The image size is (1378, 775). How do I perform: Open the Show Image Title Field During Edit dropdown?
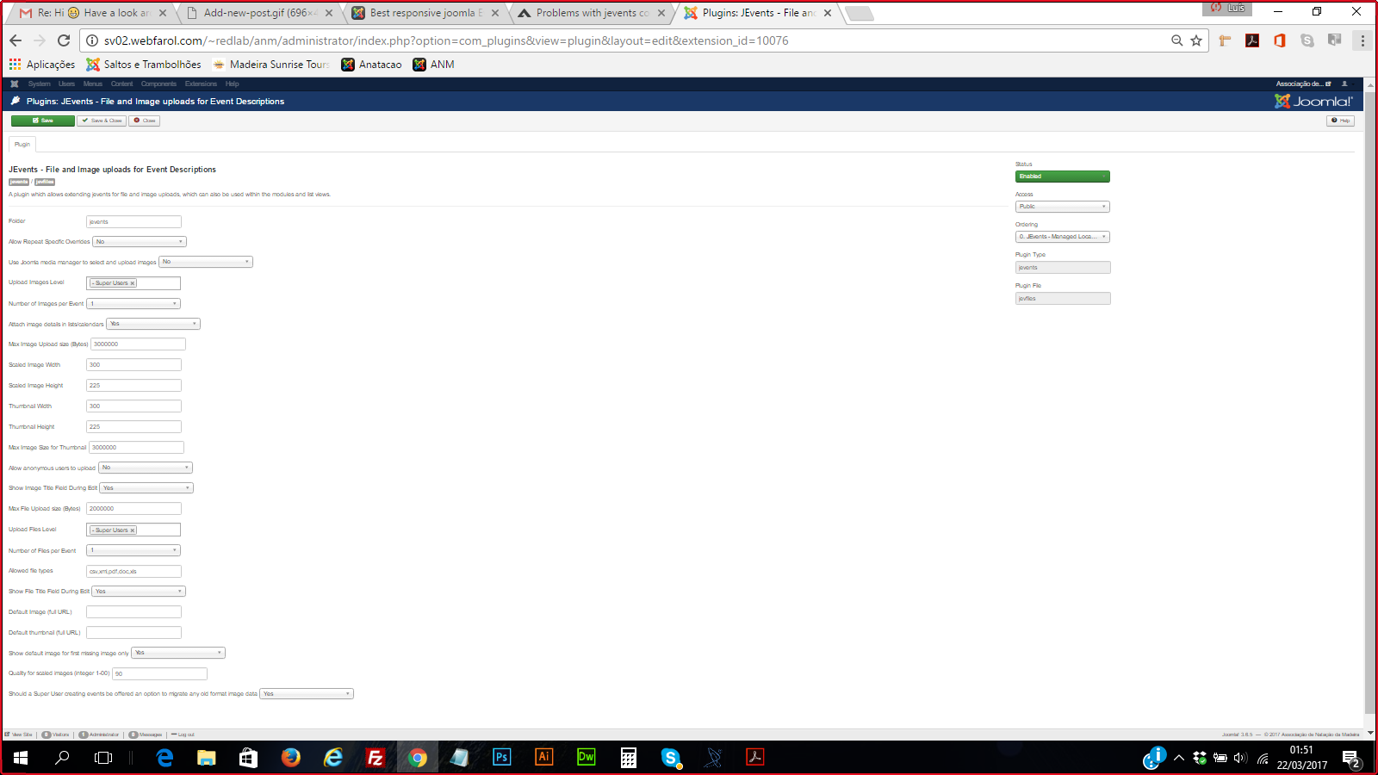point(146,488)
